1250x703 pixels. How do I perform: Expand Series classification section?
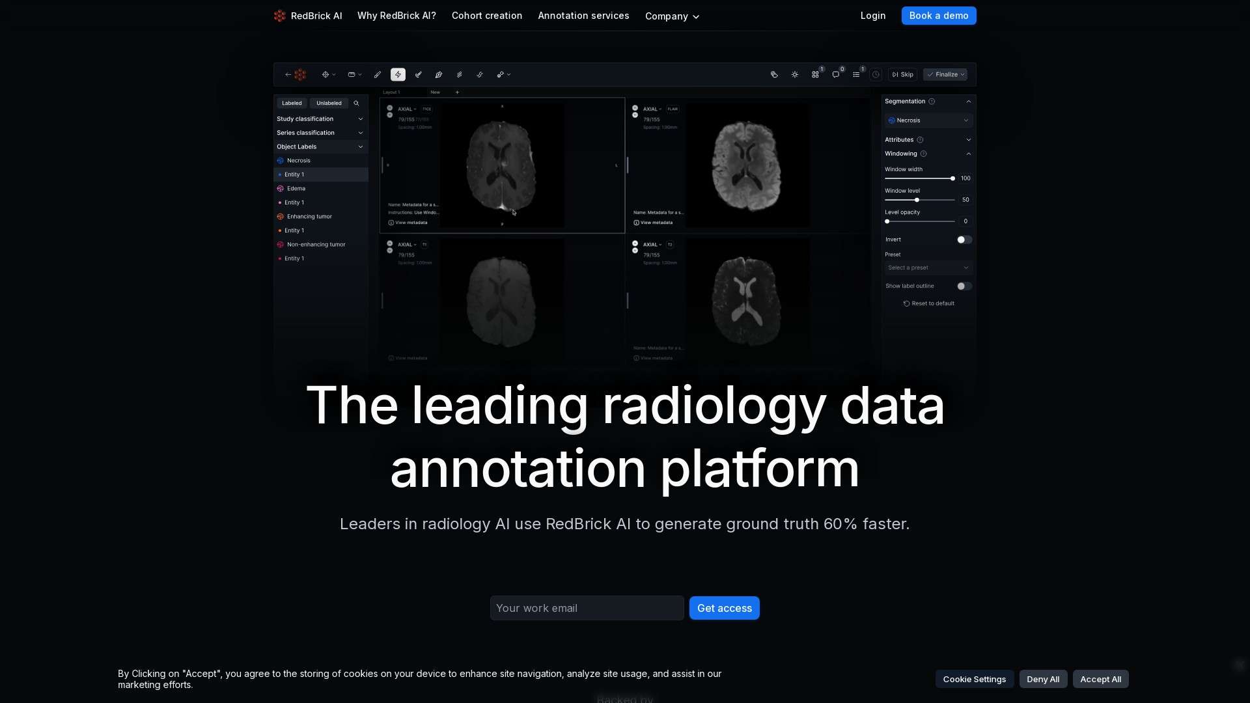[x=320, y=133]
